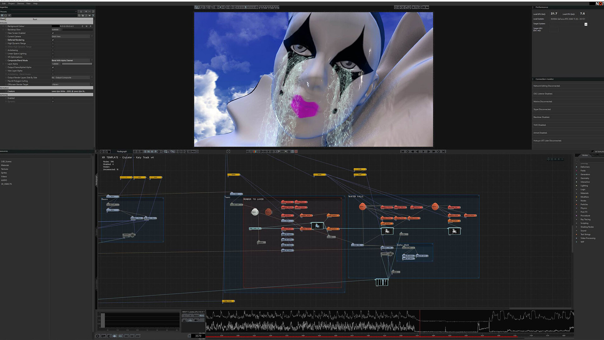The width and height of the screenshot is (604, 340).
Task: Click the favorite heart icon in Properties
Action: point(90,15)
